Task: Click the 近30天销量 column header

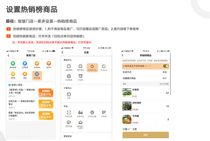Action: coord(164,84)
